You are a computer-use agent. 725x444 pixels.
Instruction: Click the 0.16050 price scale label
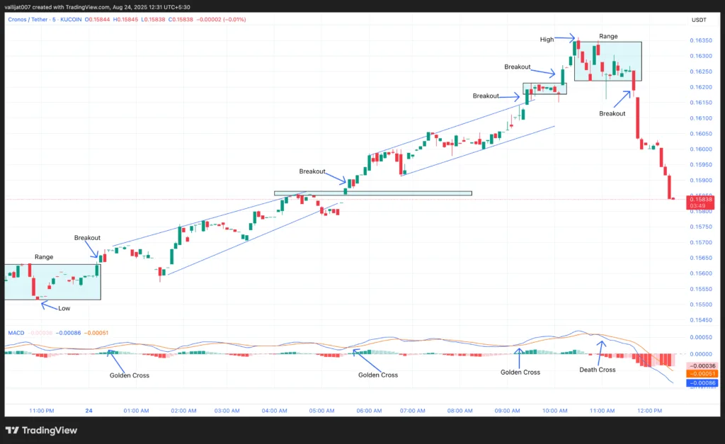pyautogui.click(x=700, y=133)
